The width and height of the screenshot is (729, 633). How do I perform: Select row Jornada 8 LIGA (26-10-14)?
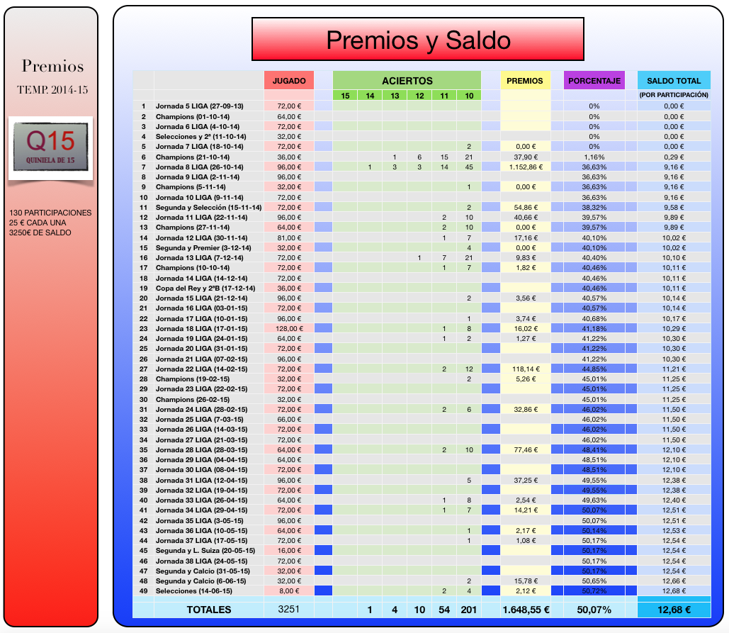click(422, 167)
